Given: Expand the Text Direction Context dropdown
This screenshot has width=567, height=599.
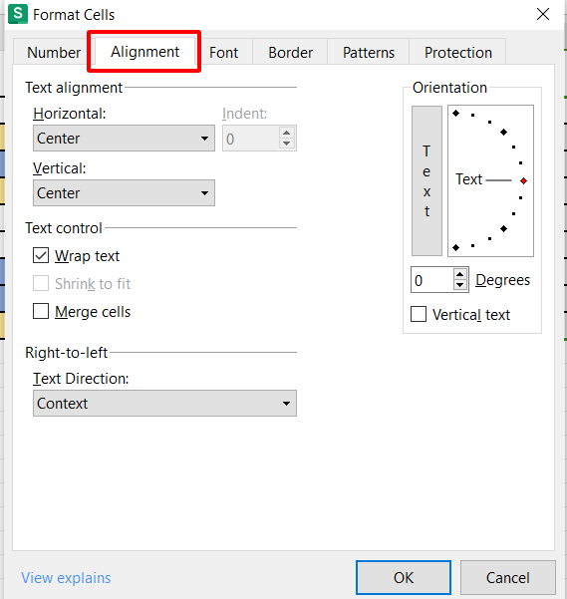Looking at the screenshot, I should [x=164, y=403].
